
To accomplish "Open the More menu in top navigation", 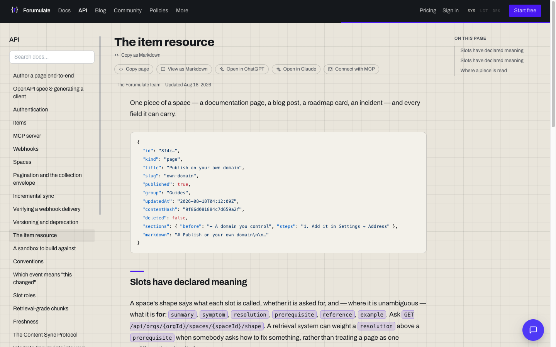I will pyautogui.click(x=182, y=11).
